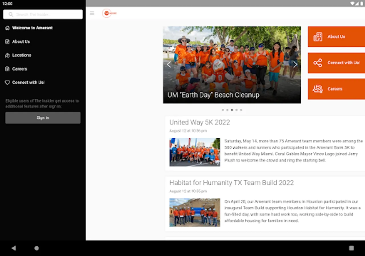Click the home icon beside Welcome to Amerant
Image resolution: width=365 pixels, height=256 pixels.
click(x=7, y=28)
